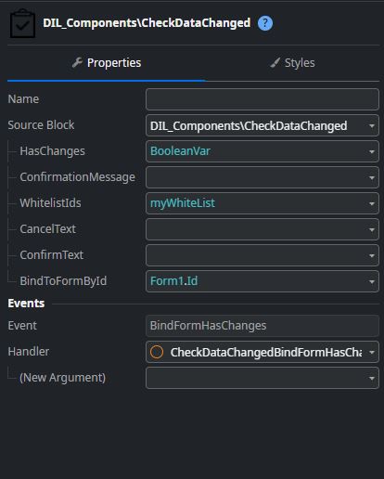The height and width of the screenshot is (479, 384).
Task: Click the CancelText property label
Action: click(47, 229)
